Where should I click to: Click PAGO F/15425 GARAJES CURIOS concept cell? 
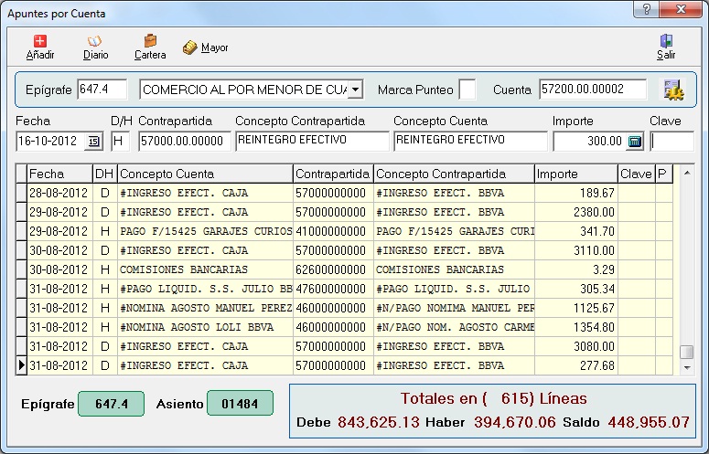205,231
